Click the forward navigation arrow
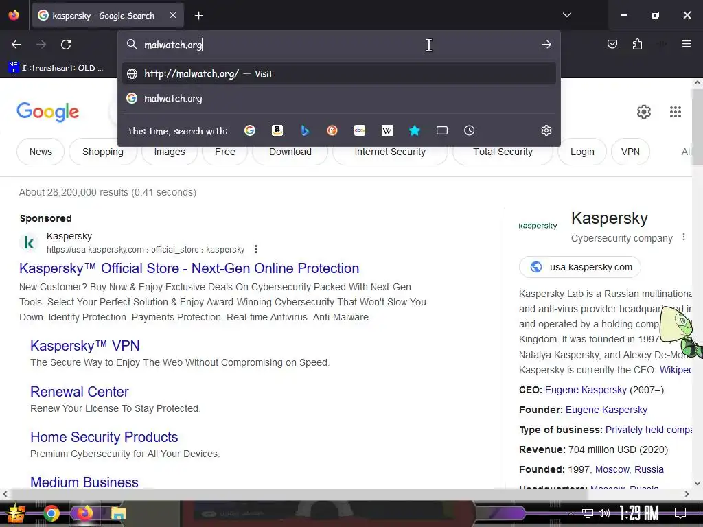703x527 pixels. point(41,45)
